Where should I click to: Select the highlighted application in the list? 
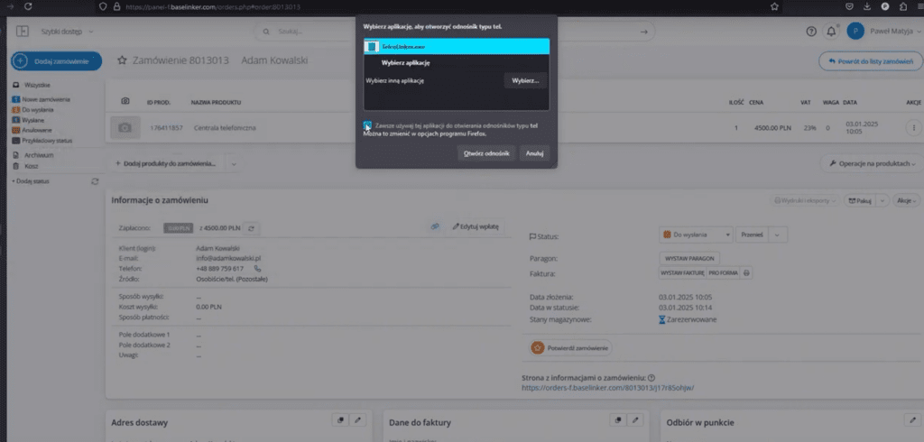point(456,47)
